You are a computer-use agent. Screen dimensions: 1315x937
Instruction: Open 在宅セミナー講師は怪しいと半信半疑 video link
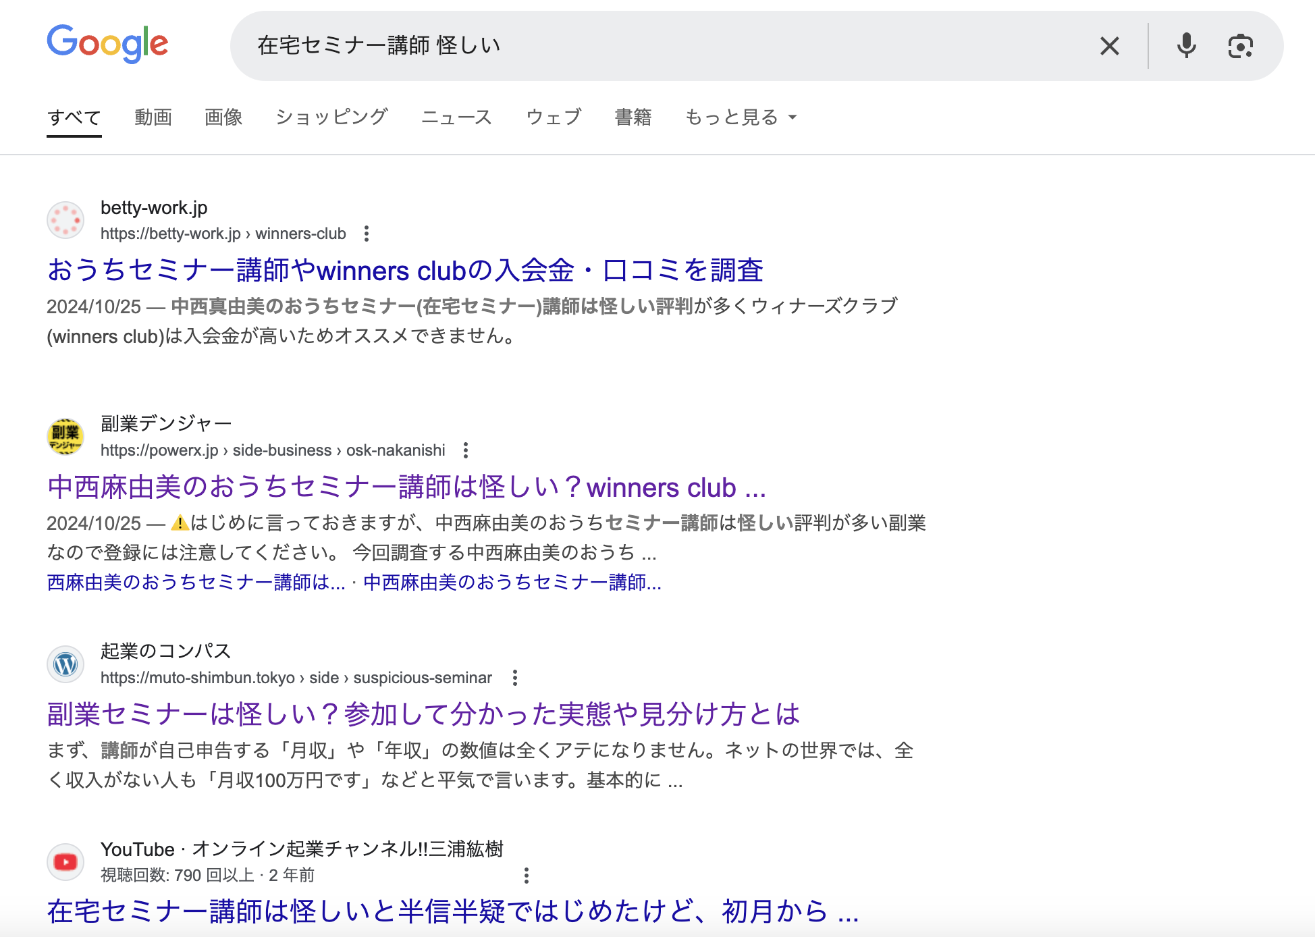pos(452,911)
